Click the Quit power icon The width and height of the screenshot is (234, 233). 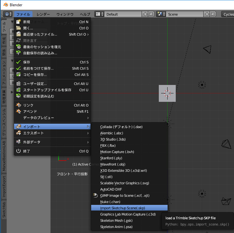point(18,151)
